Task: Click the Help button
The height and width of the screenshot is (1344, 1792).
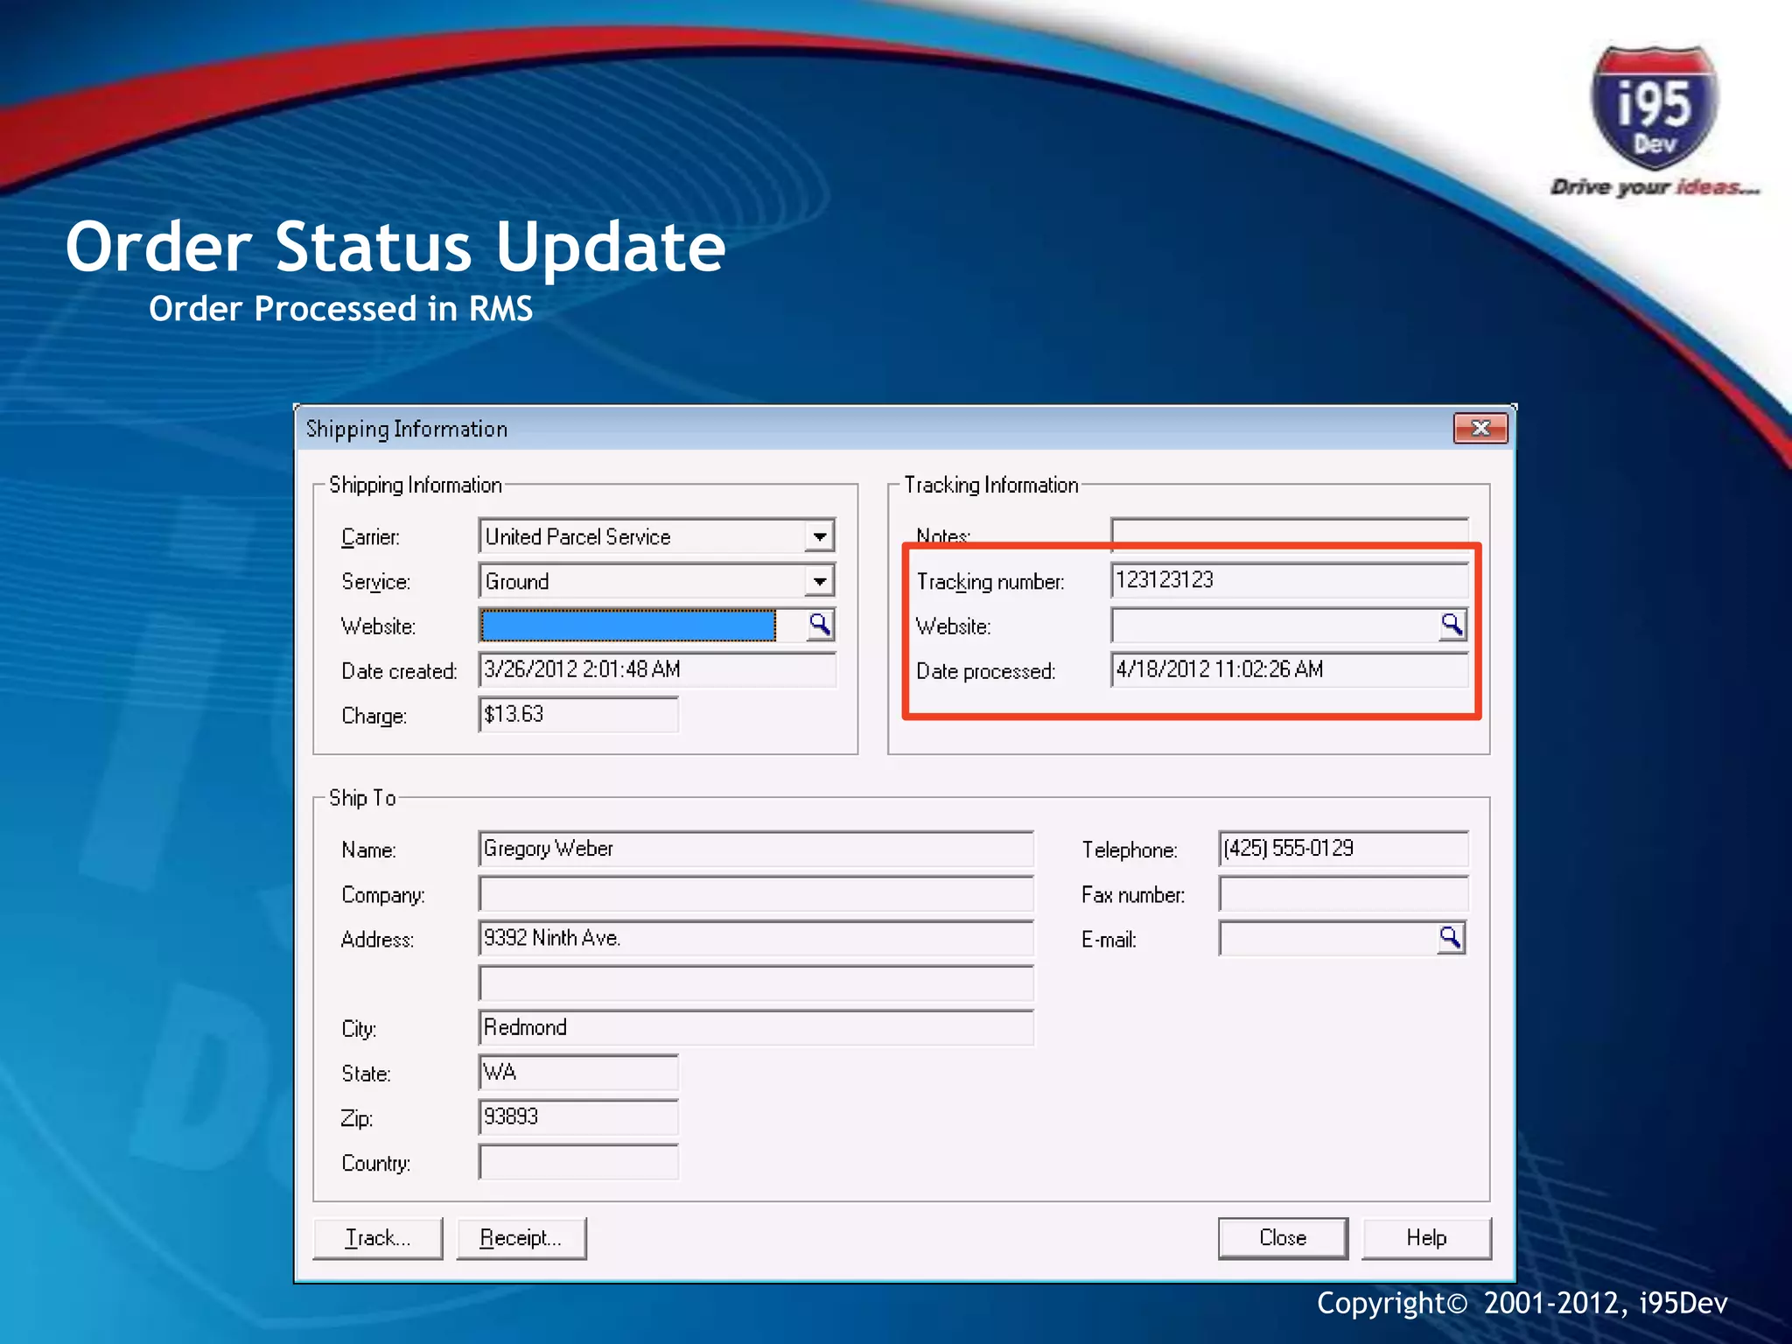Action: click(x=1426, y=1238)
